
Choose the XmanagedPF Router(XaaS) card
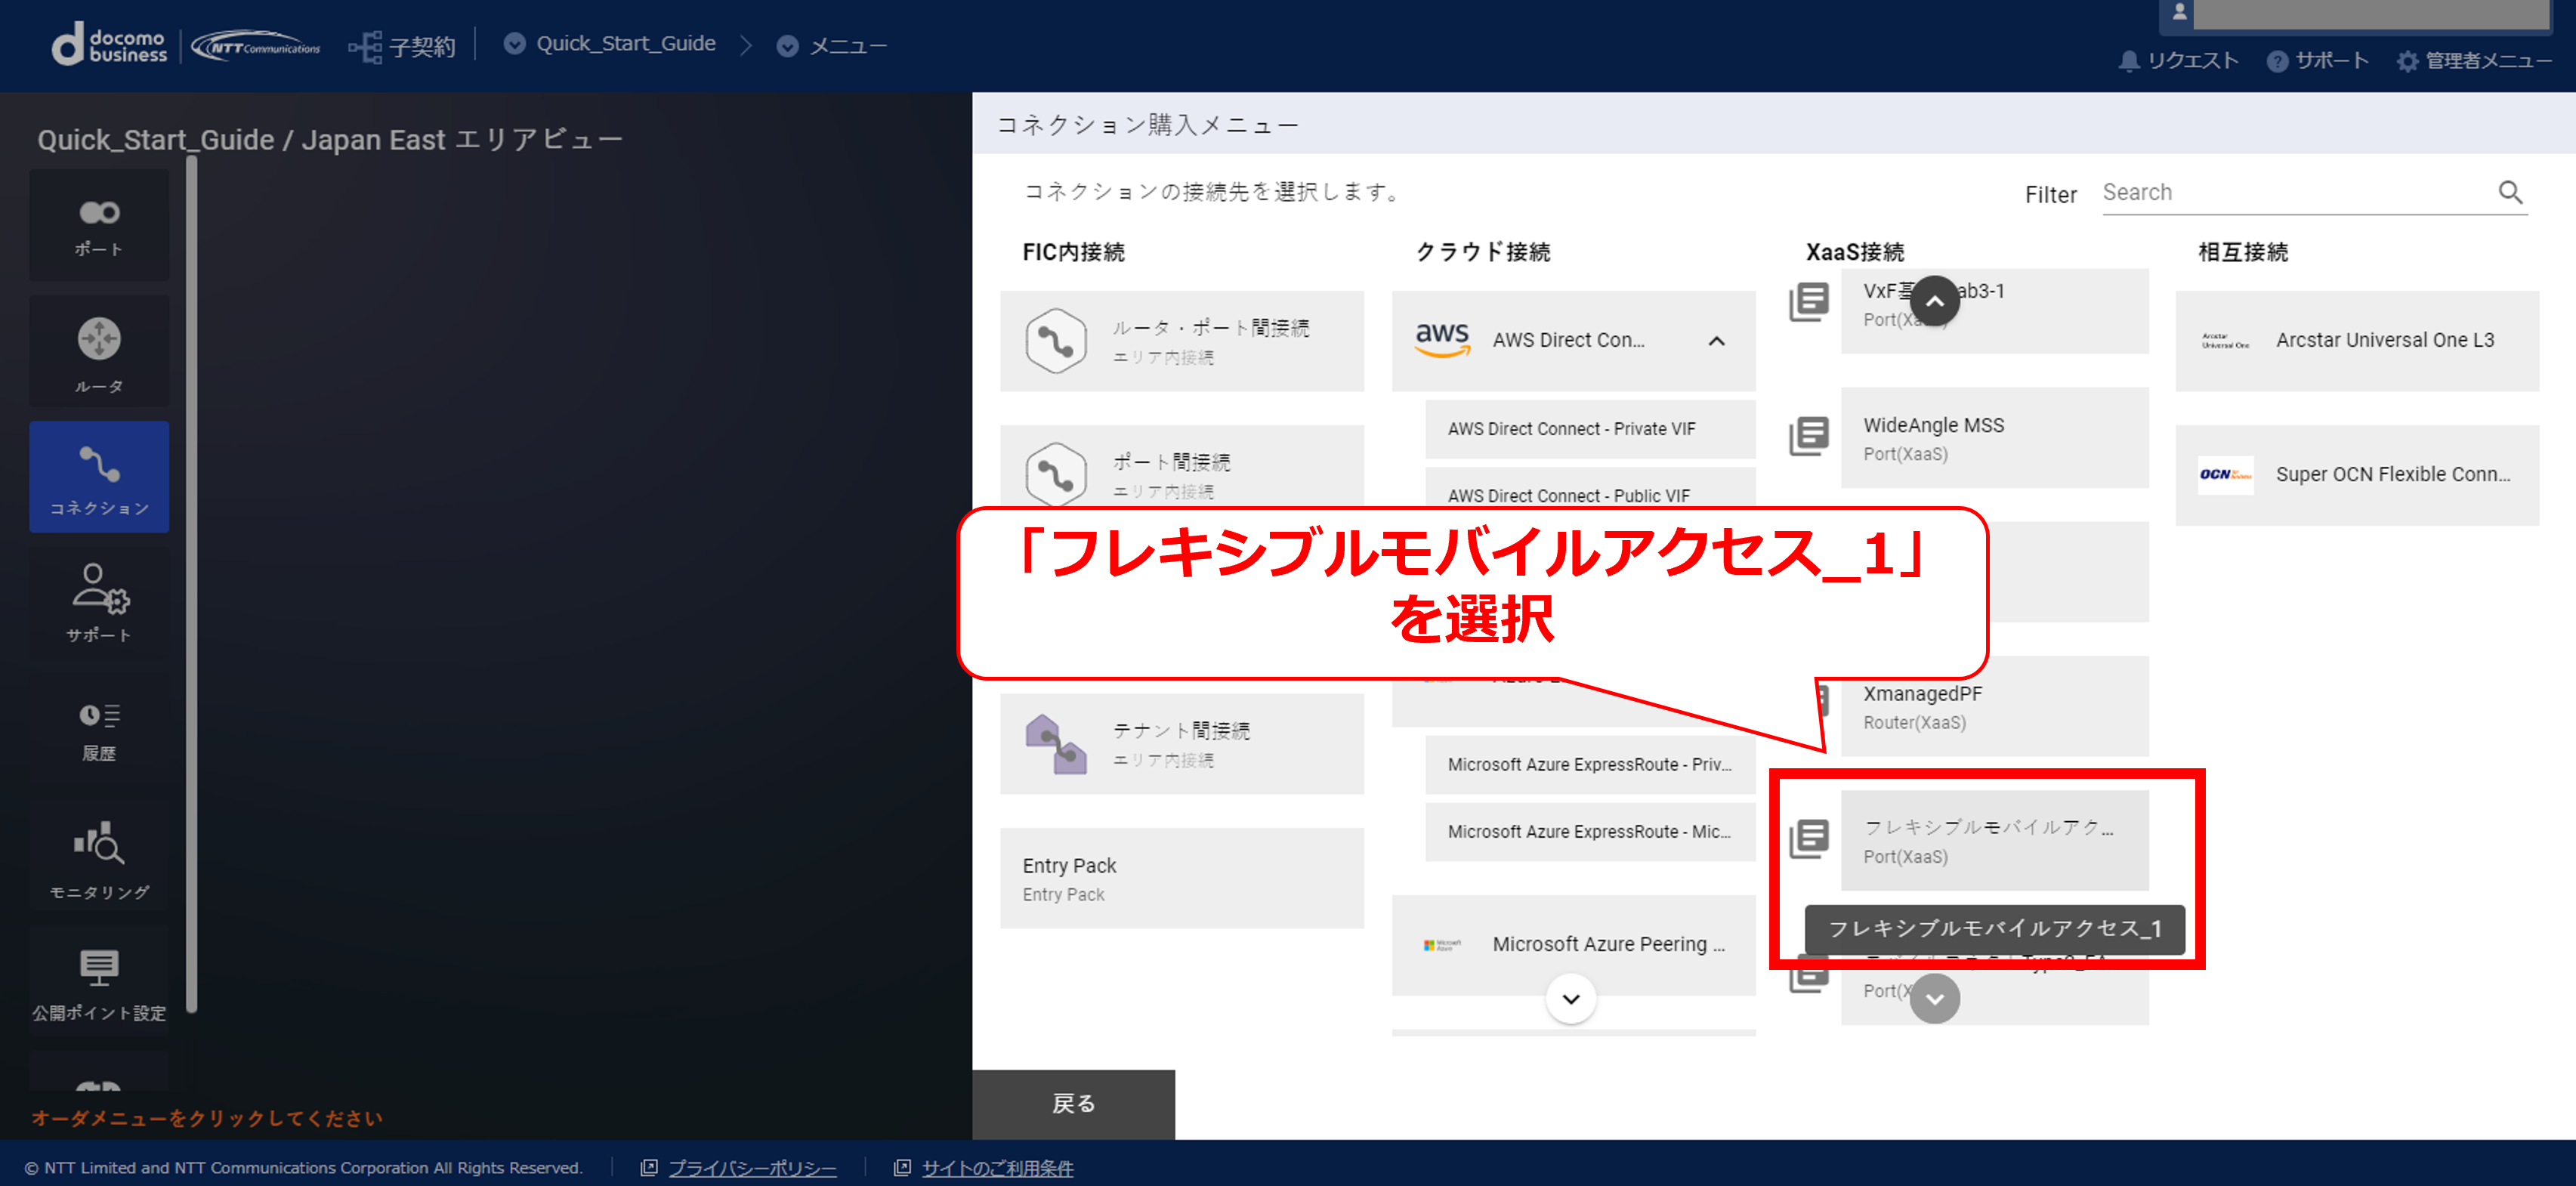[1994, 706]
